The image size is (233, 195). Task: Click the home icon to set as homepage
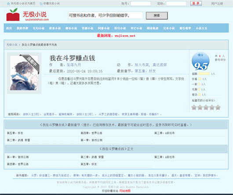(x=8, y=4)
